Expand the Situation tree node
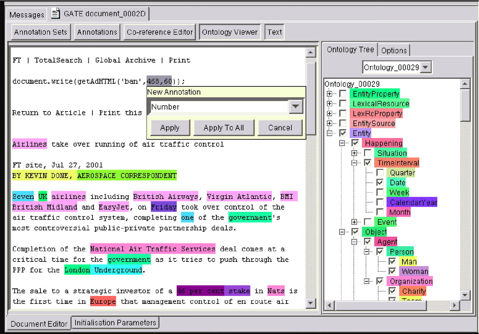Screen dimensions: 479x334 (354, 153)
